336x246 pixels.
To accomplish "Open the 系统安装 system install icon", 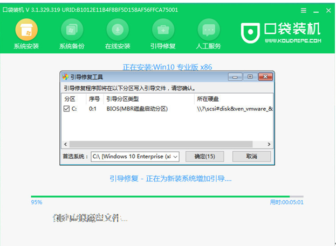I will tap(26, 30).
